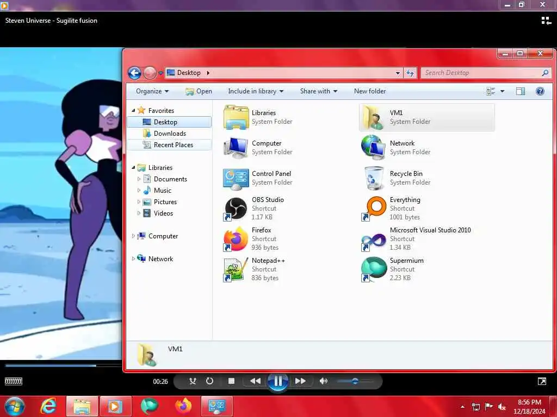Viewport: 557px width, 417px height.
Task: Click the video seek progress bar
Action: (x=63, y=365)
